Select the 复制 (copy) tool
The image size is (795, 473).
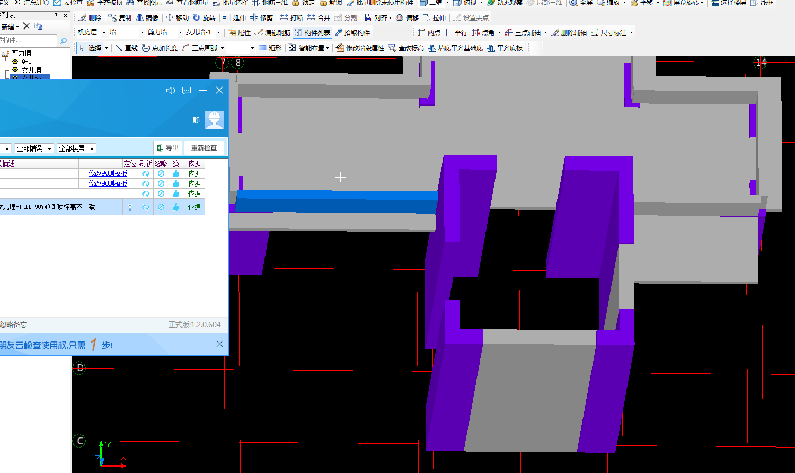pyautogui.click(x=120, y=17)
